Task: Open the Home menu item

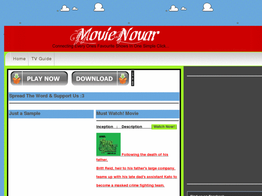Action: click(x=19, y=59)
